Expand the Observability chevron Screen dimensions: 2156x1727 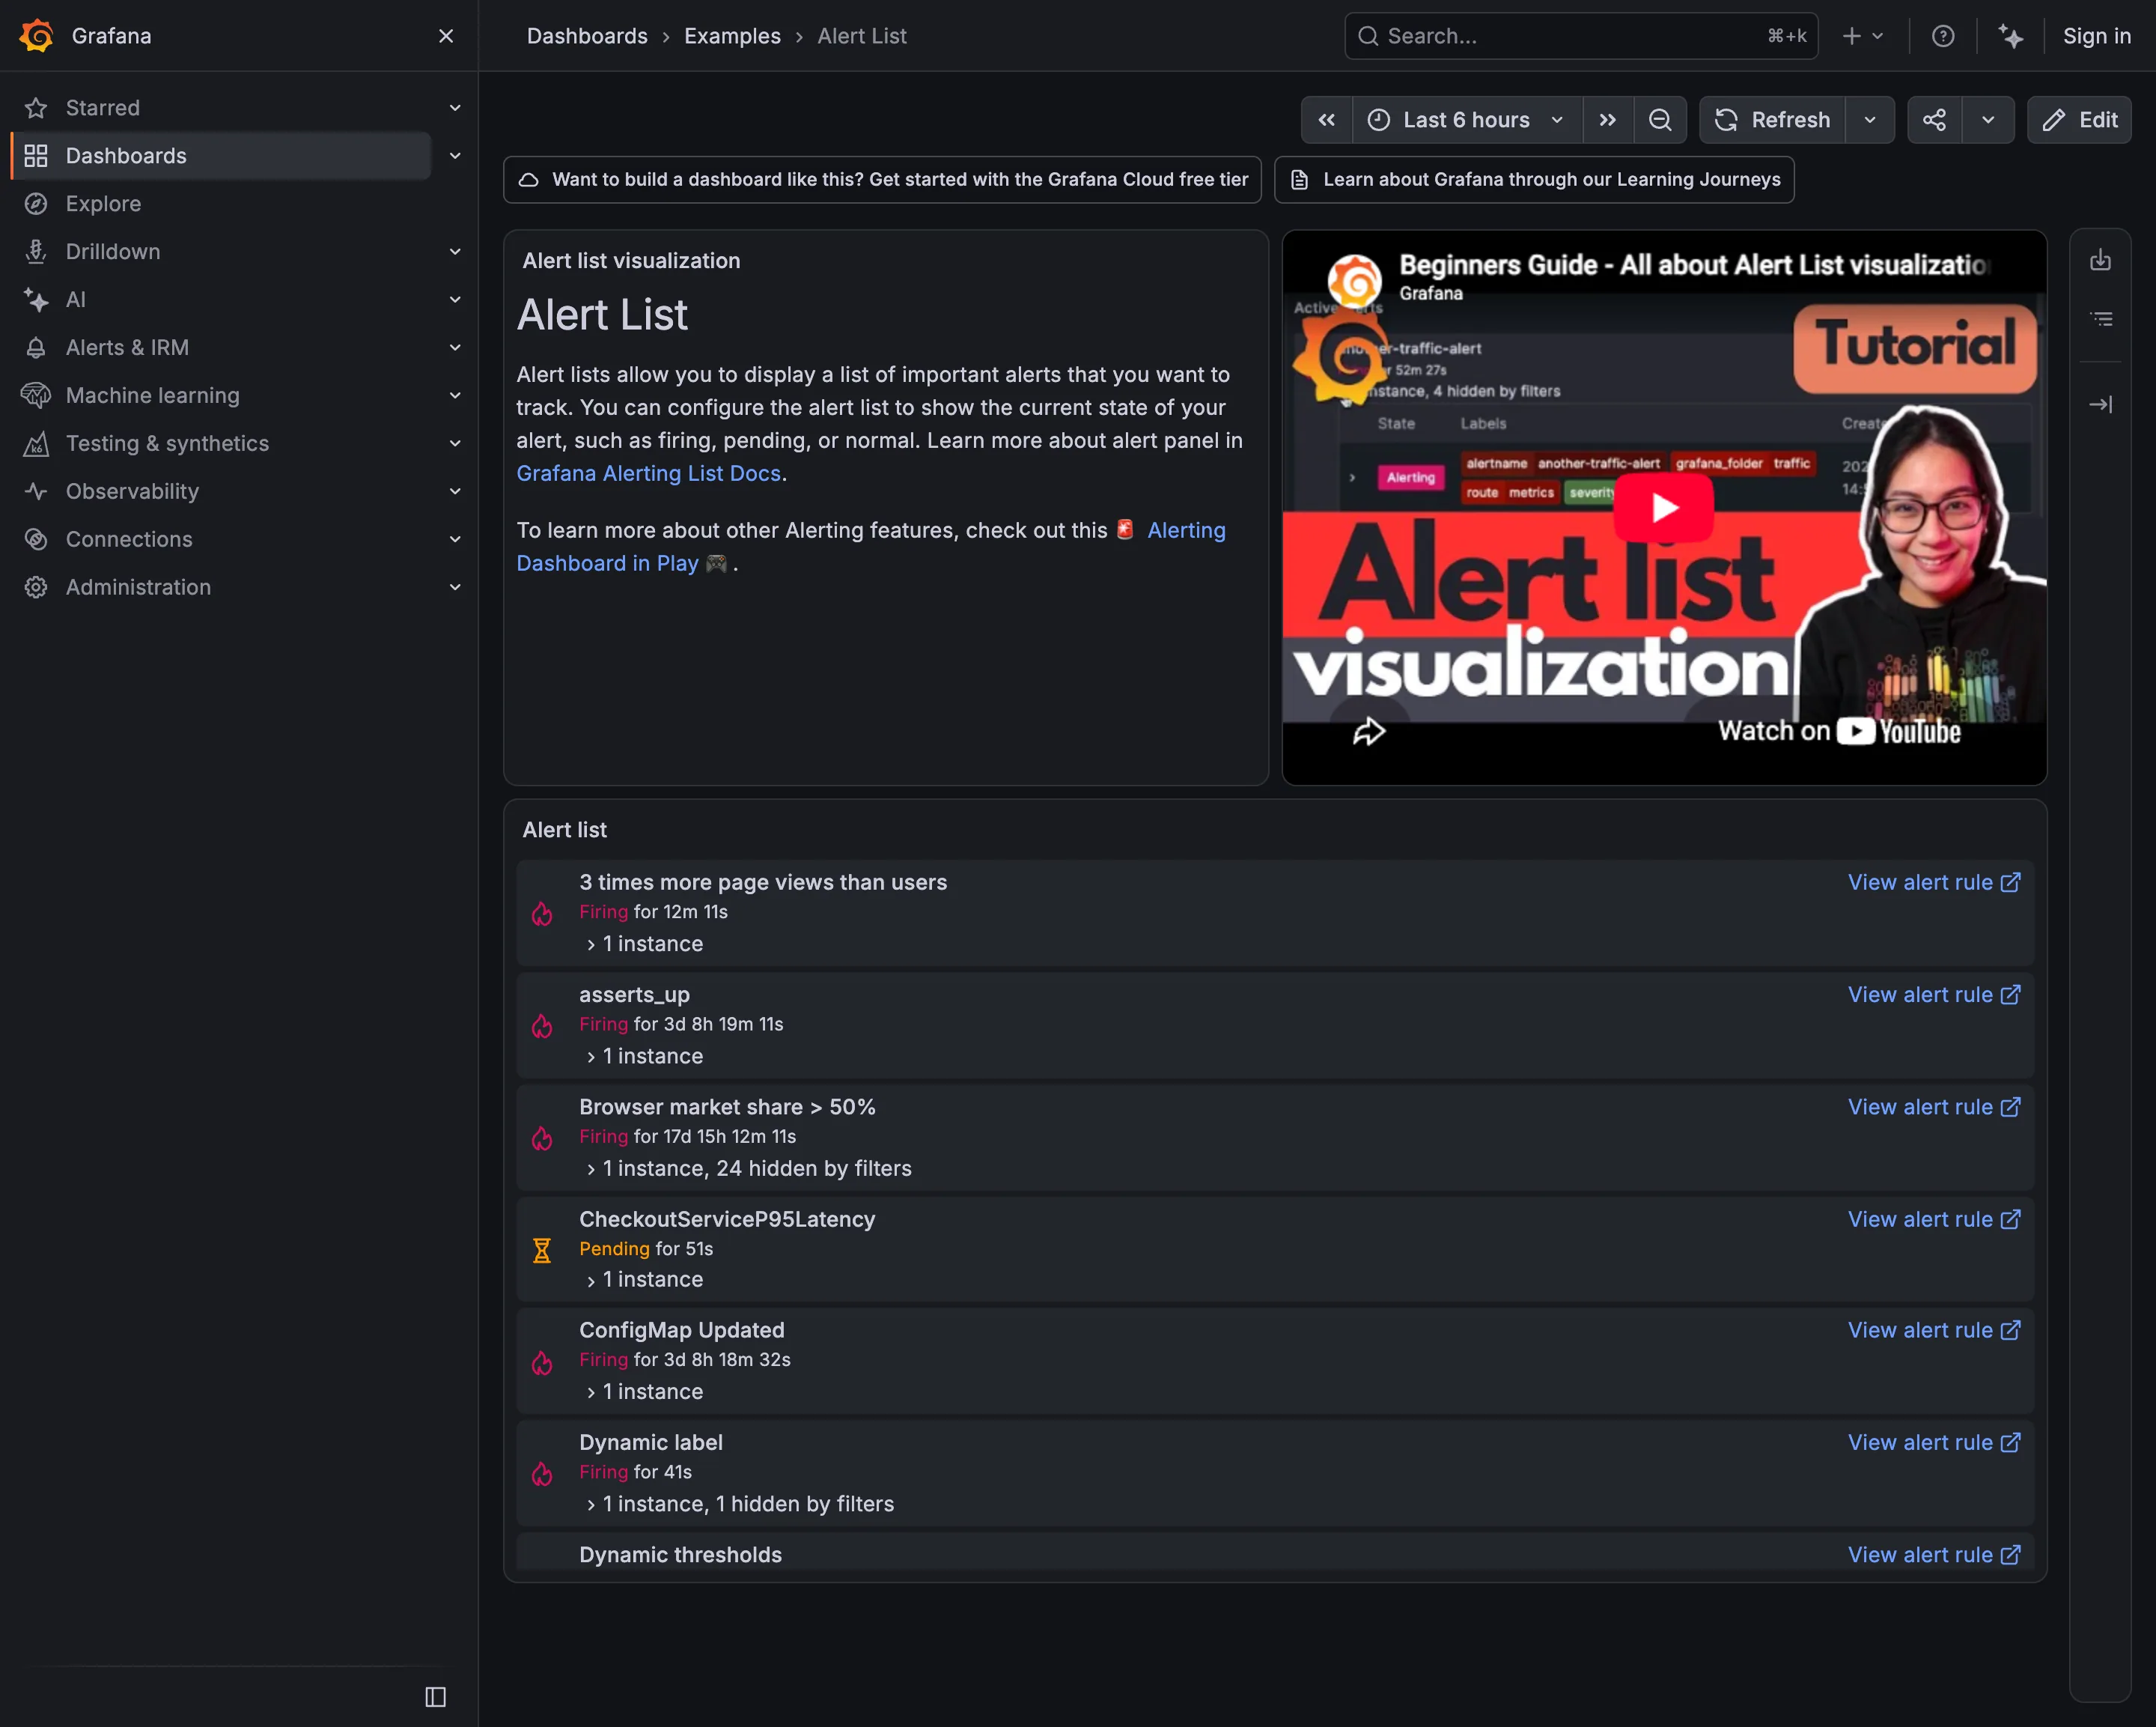tap(455, 491)
